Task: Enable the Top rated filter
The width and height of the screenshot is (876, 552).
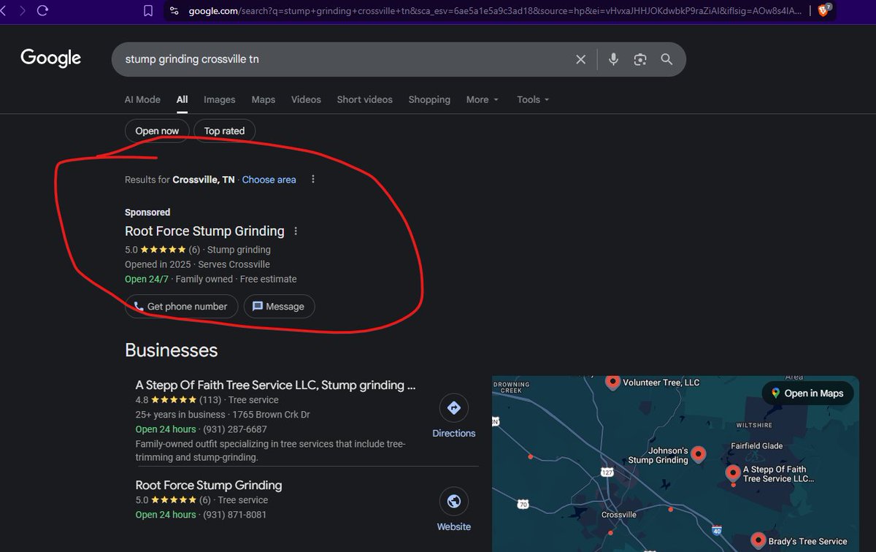Action: coord(224,130)
